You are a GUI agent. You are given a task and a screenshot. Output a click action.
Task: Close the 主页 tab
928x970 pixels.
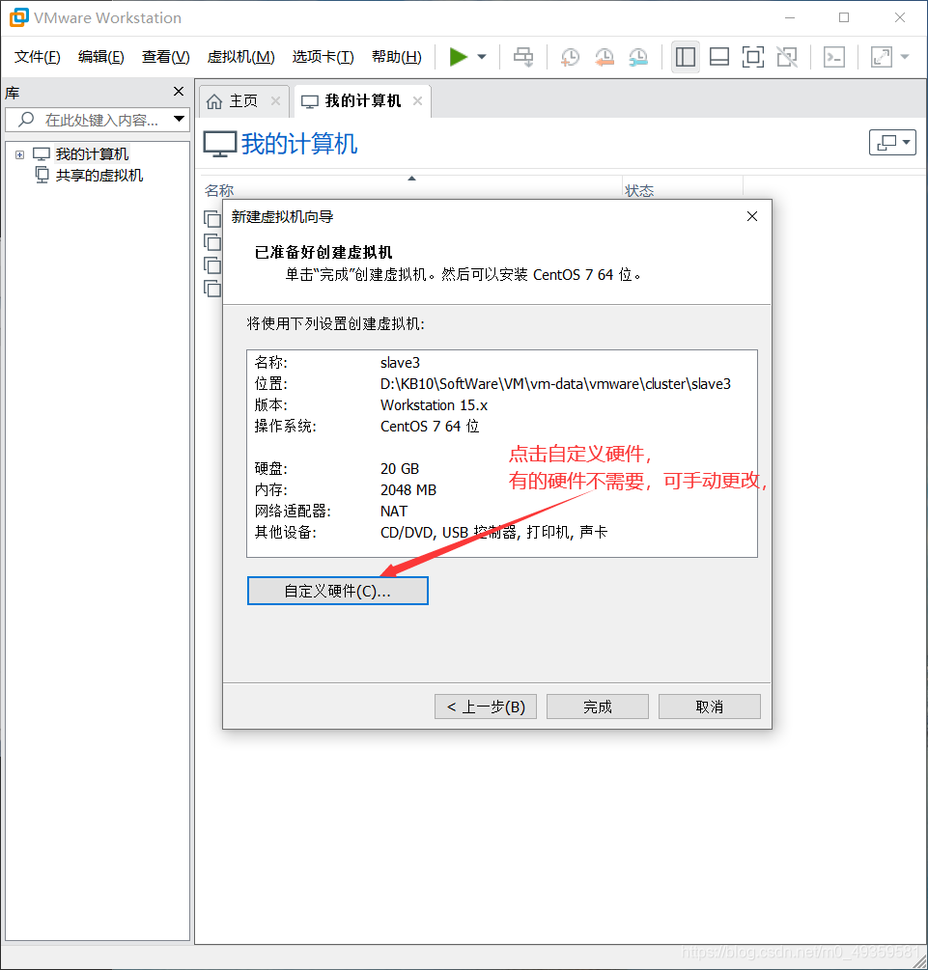click(276, 100)
